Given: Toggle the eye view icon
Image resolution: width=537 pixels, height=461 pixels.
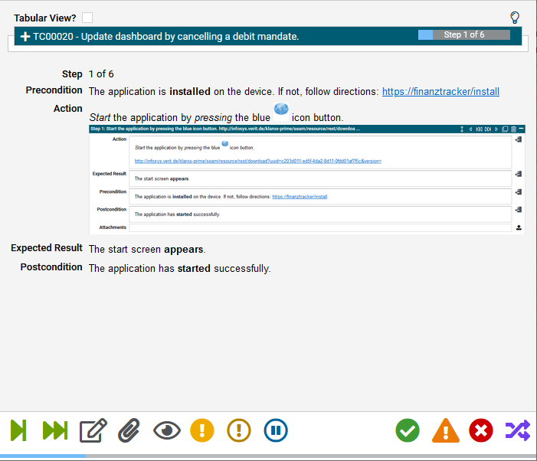Looking at the screenshot, I should tap(167, 430).
